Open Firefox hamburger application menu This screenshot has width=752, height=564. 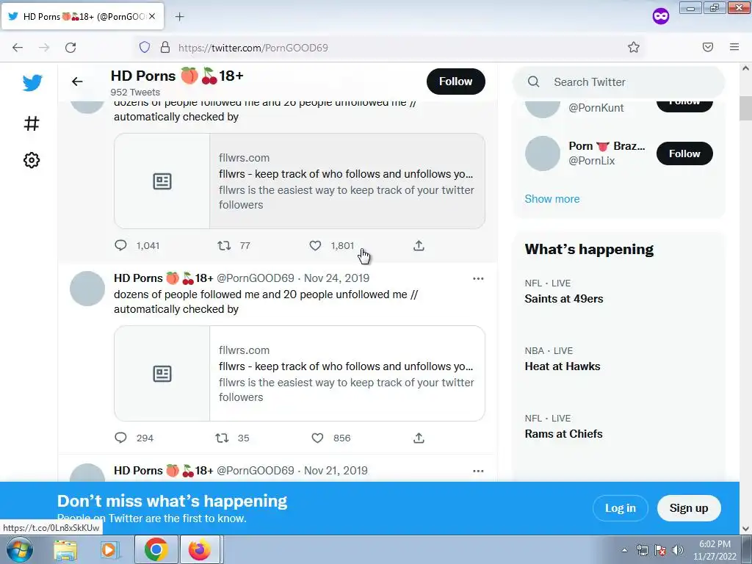pyautogui.click(x=734, y=47)
